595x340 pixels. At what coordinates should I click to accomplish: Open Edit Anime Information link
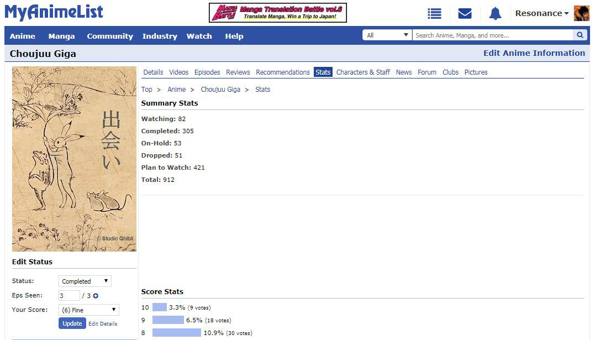tap(534, 53)
